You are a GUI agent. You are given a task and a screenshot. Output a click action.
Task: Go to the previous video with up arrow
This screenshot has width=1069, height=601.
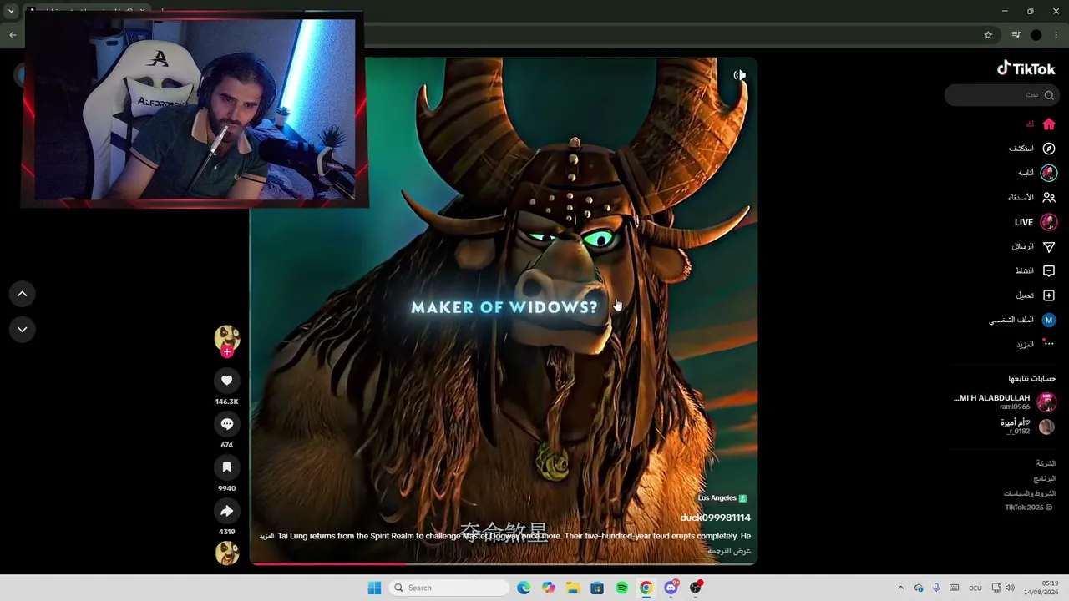[x=23, y=294]
